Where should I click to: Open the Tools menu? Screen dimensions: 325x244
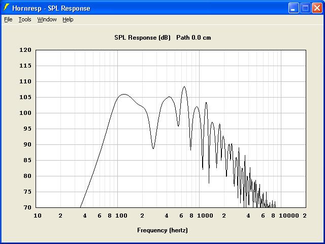pos(25,19)
